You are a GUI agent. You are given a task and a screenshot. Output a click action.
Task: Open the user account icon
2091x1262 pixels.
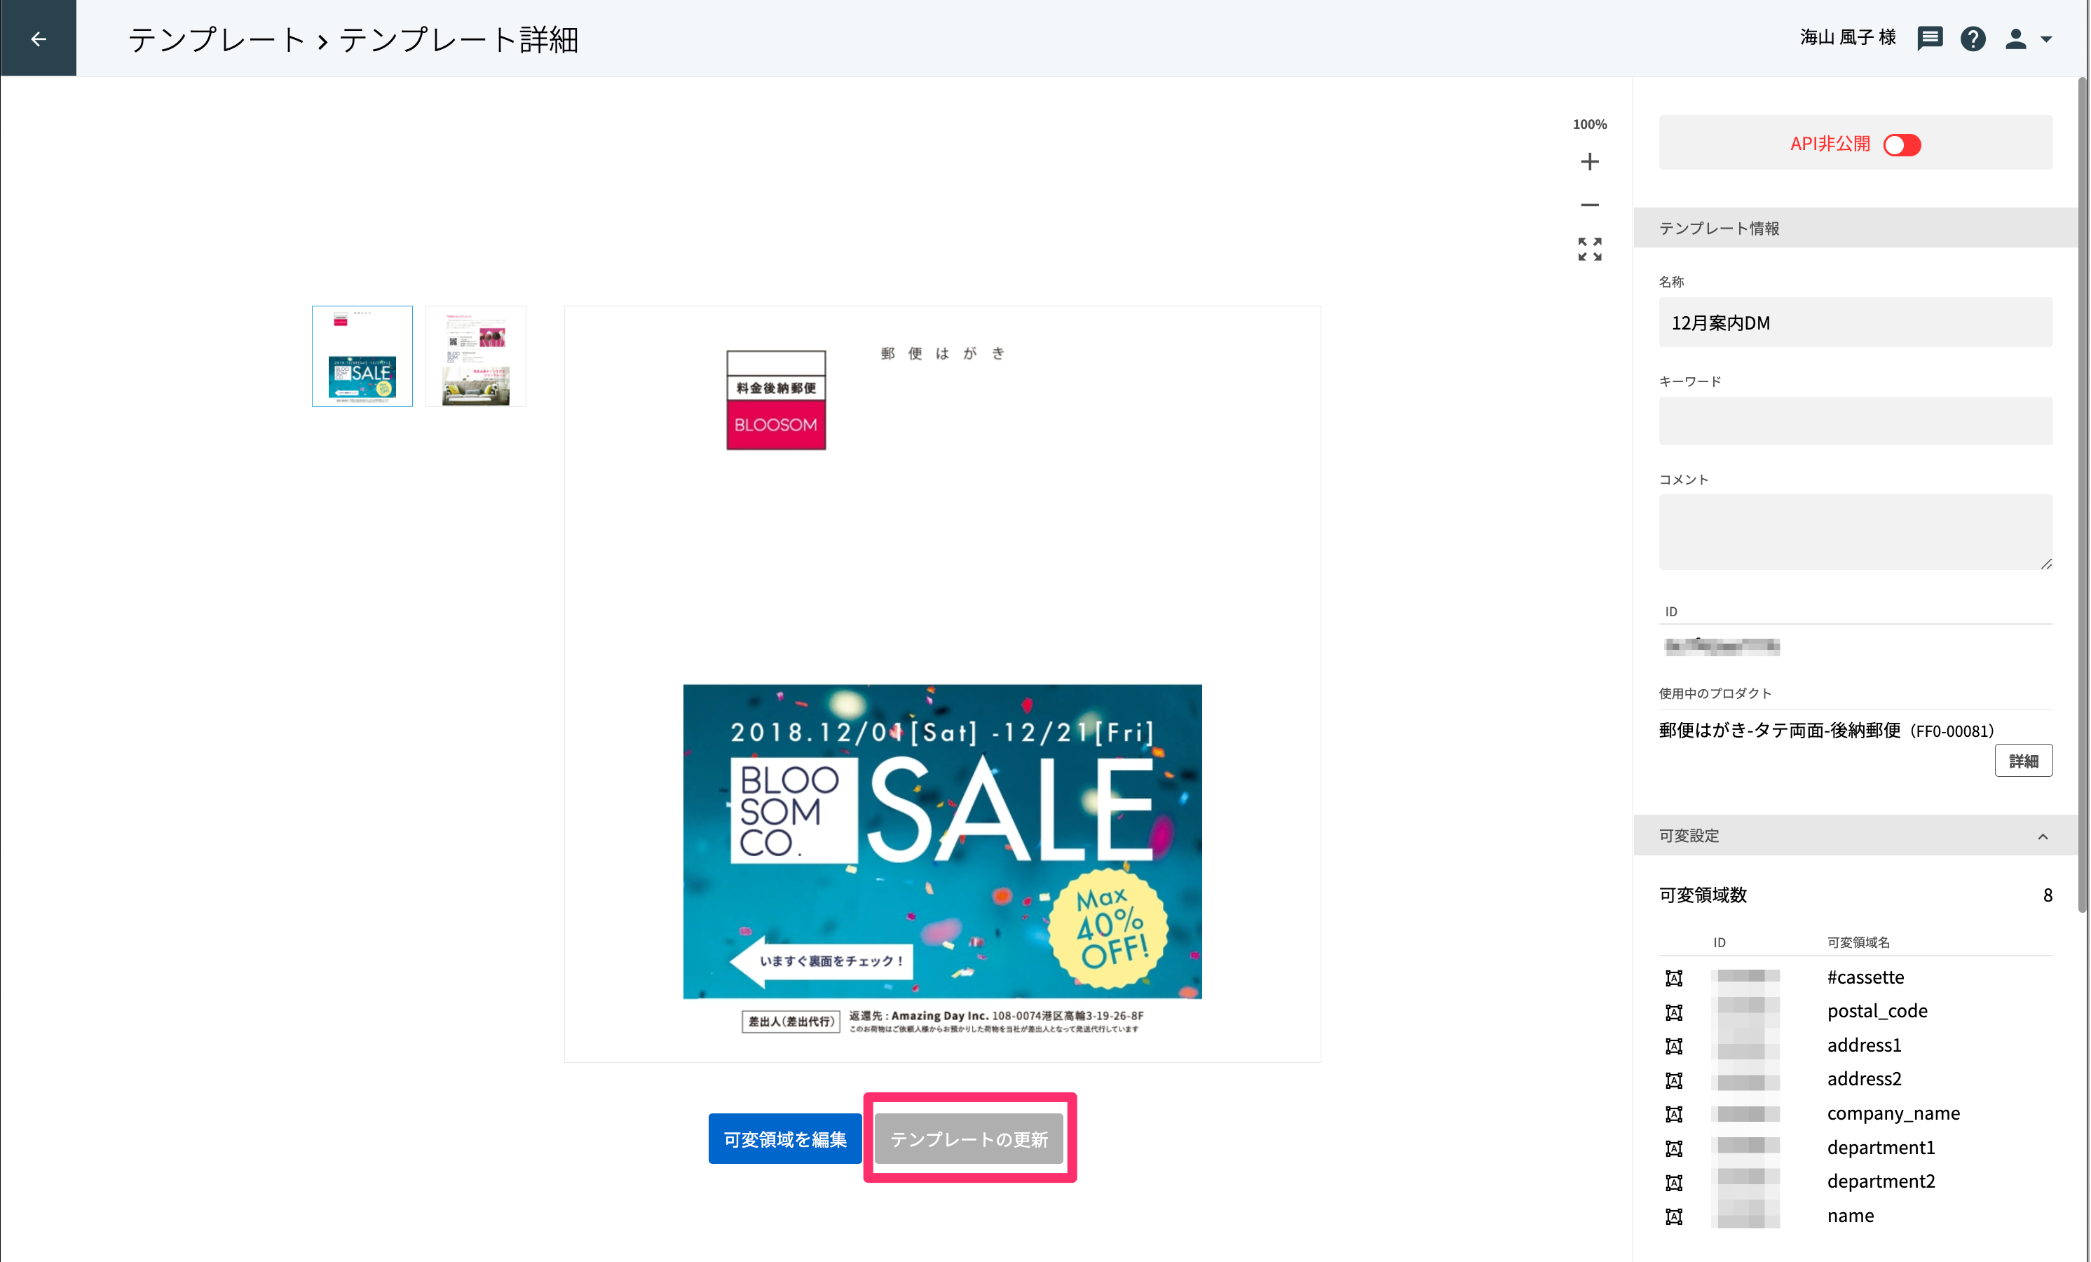(x=2015, y=39)
